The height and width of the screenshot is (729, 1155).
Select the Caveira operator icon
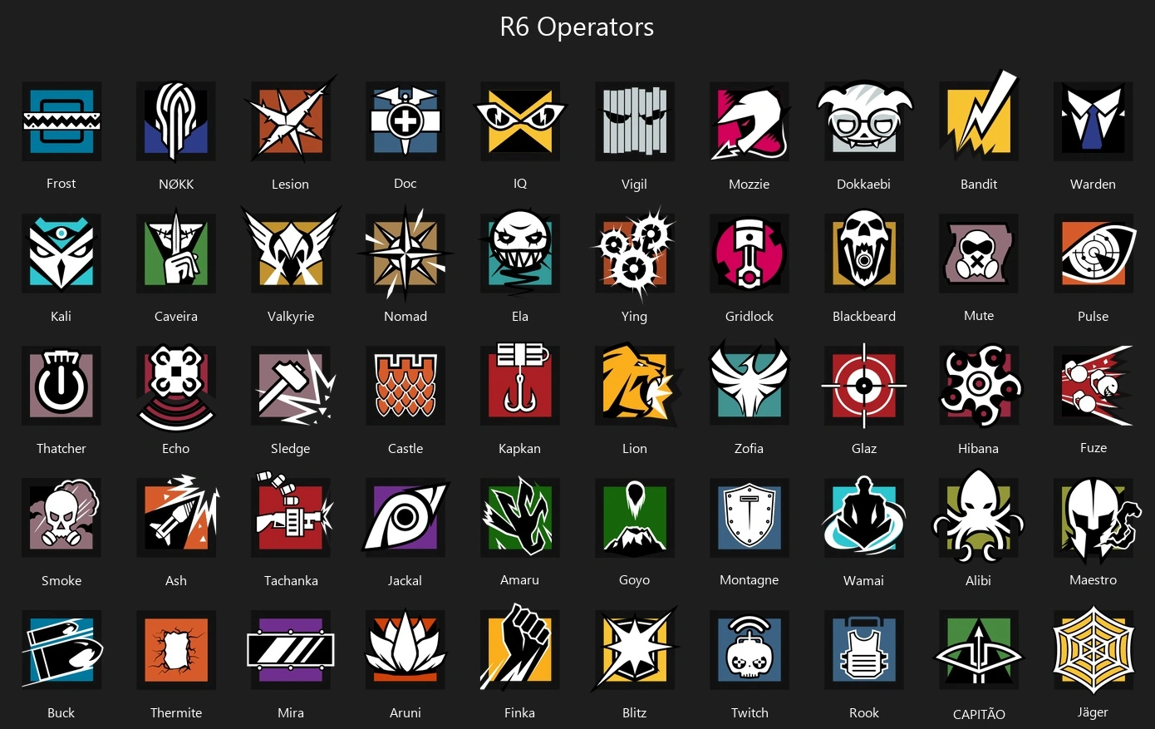(176, 253)
